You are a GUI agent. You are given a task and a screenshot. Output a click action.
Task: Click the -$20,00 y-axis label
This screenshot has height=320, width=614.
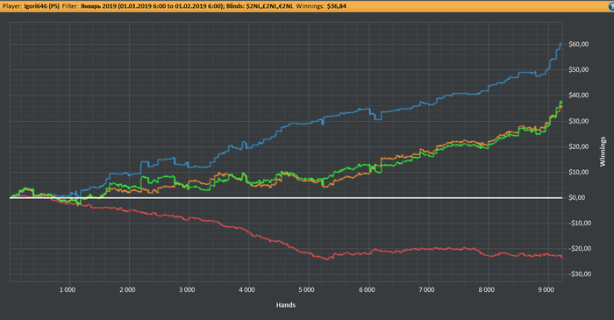point(579,248)
